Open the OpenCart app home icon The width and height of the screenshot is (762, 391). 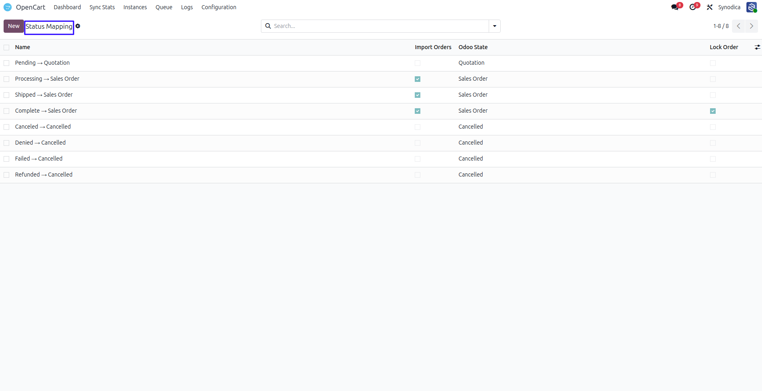coord(8,7)
